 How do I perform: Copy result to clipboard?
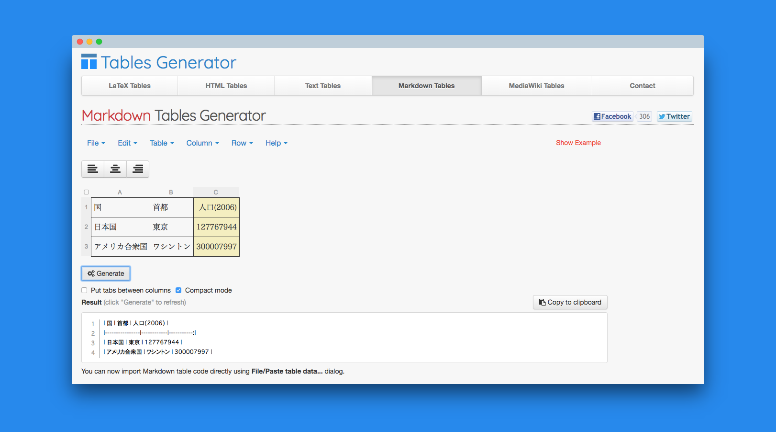(x=570, y=302)
